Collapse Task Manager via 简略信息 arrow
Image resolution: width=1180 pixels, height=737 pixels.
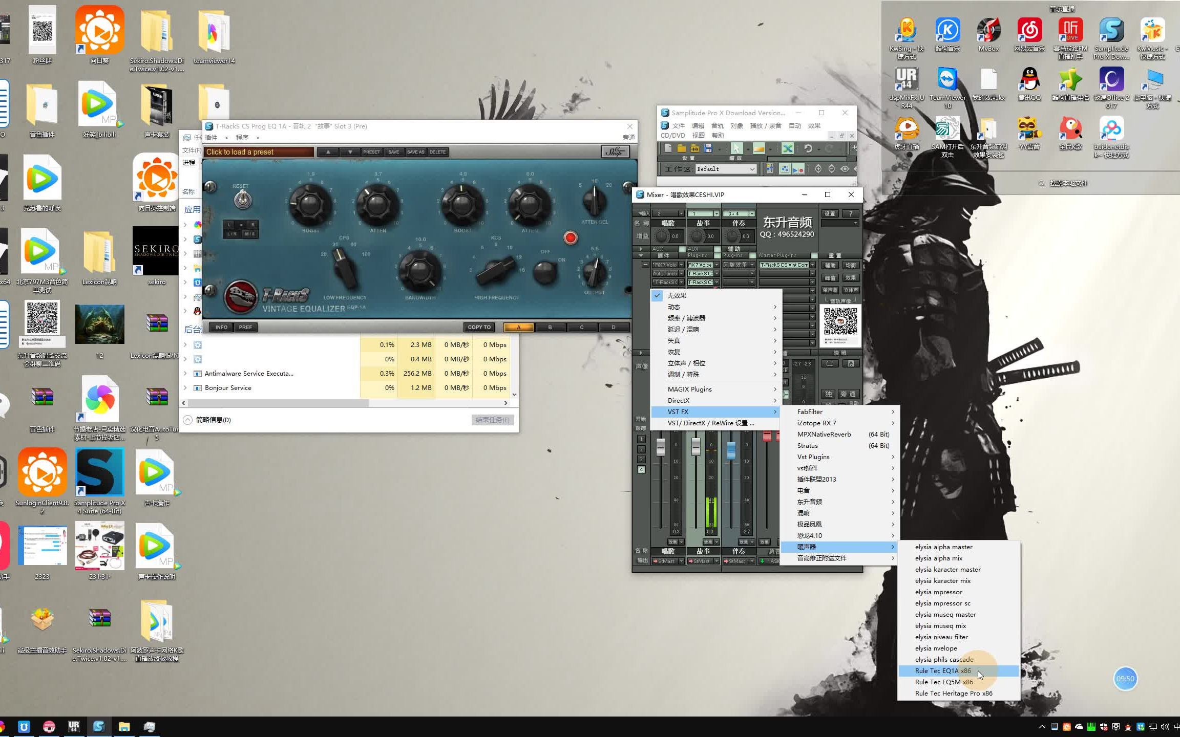pyautogui.click(x=187, y=420)
